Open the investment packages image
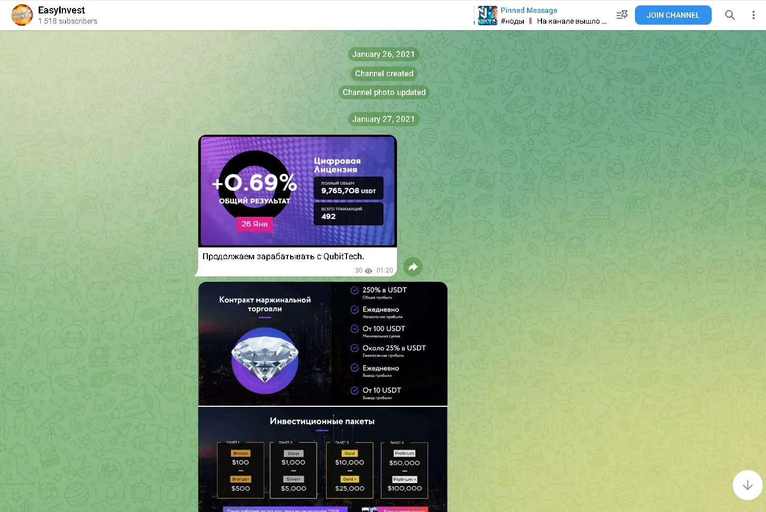 coord(323,459)
